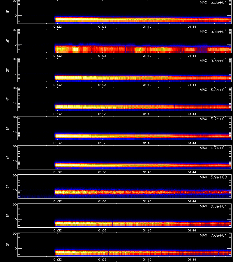Screen dimensions: 233x262
Task: Click inside the 2F spectrogram plot
Action: pos(124,41)
